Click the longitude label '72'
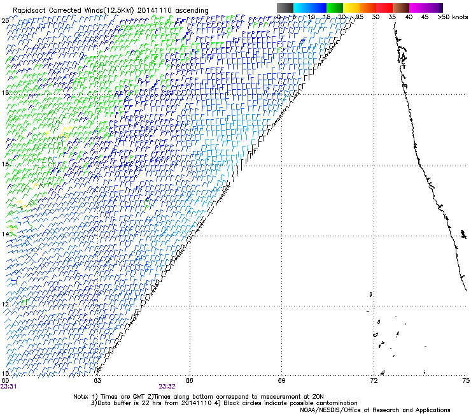The height and width of the screenshot is (414, 471). (x=374, y=381)
